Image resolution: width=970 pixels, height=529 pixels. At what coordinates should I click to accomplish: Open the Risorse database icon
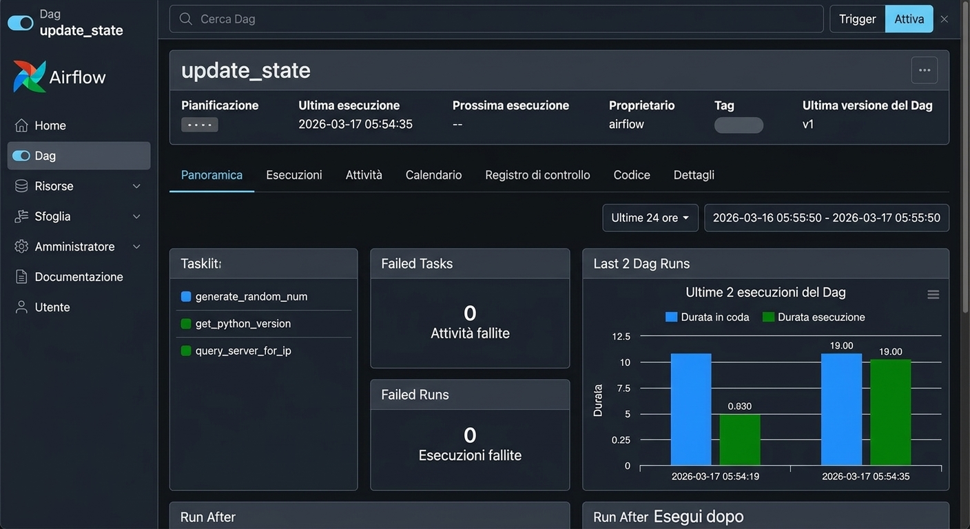pos(21,186)
